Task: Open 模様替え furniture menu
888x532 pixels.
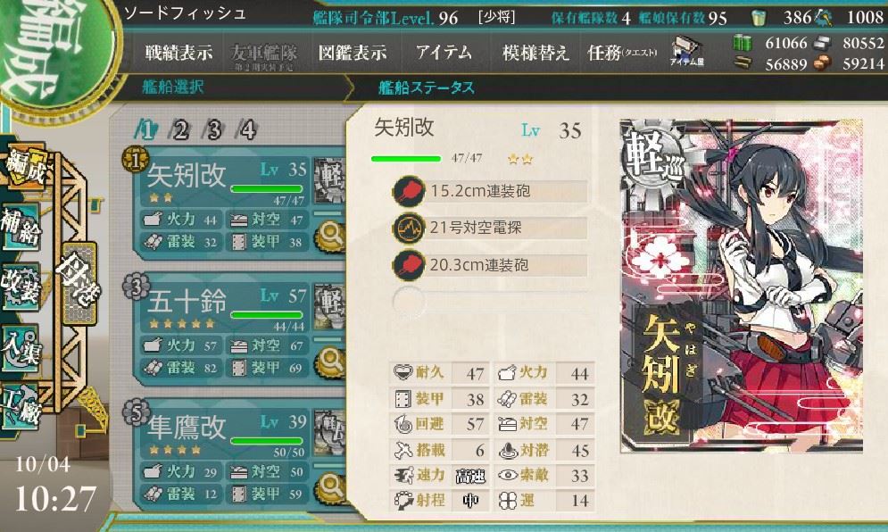Action: point(535,53)
